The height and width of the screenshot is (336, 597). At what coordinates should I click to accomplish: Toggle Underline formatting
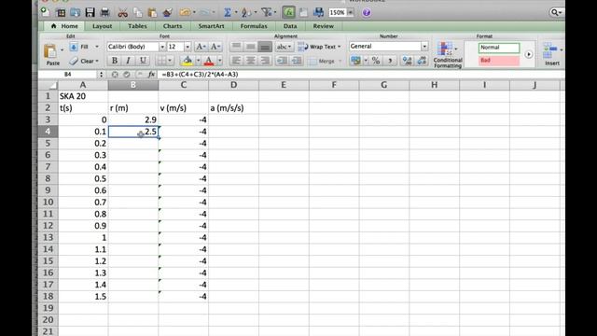tap(143, 60)
